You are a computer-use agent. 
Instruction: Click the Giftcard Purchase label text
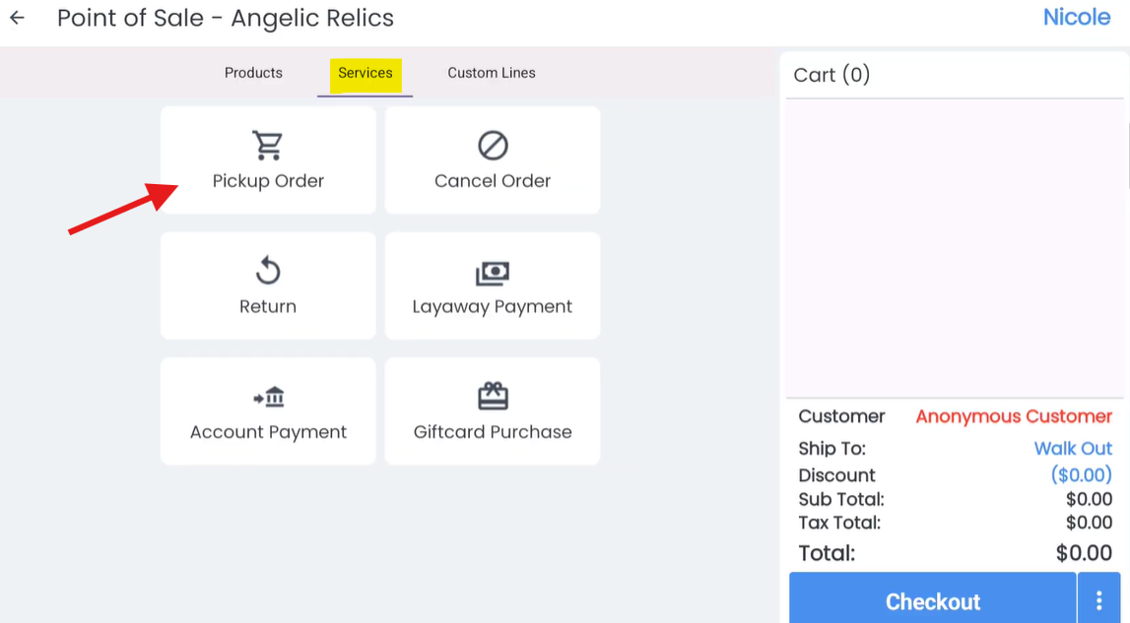click(493, 432)
